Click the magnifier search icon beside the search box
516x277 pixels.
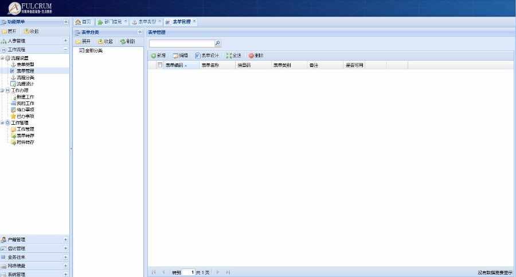tap(217, 43)
